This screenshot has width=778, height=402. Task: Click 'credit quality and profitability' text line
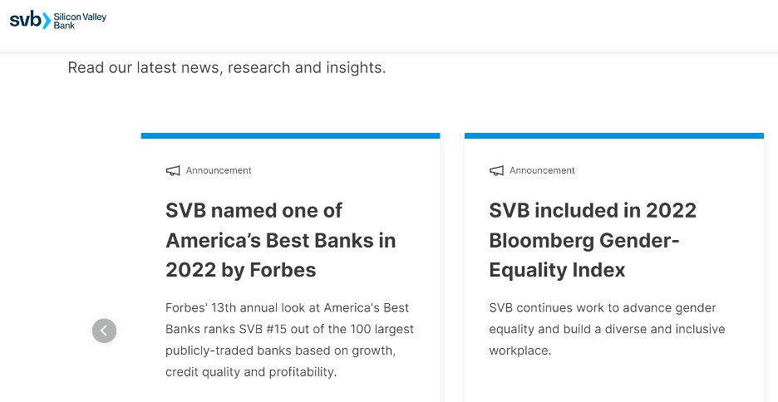[251, 372]
